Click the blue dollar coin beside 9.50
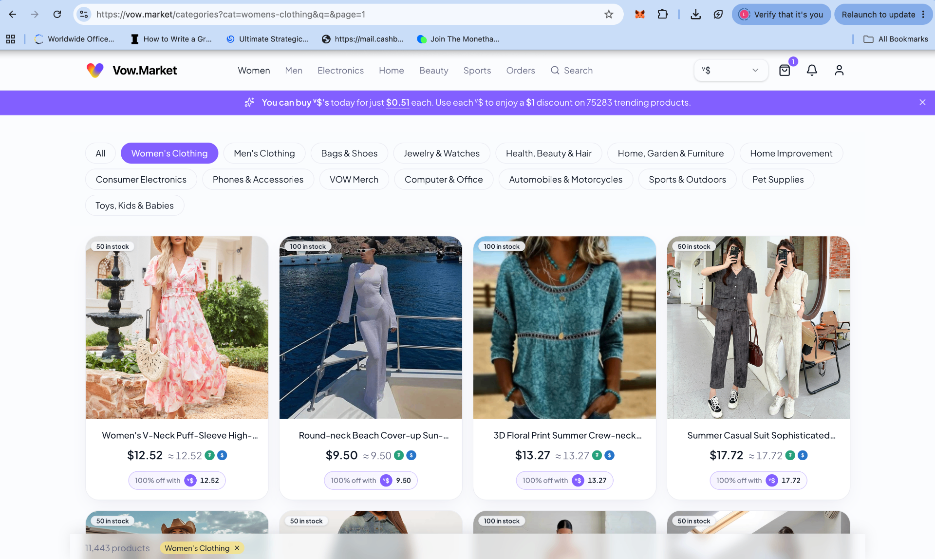This screenshot has width=935, height=559. [411, 455]
